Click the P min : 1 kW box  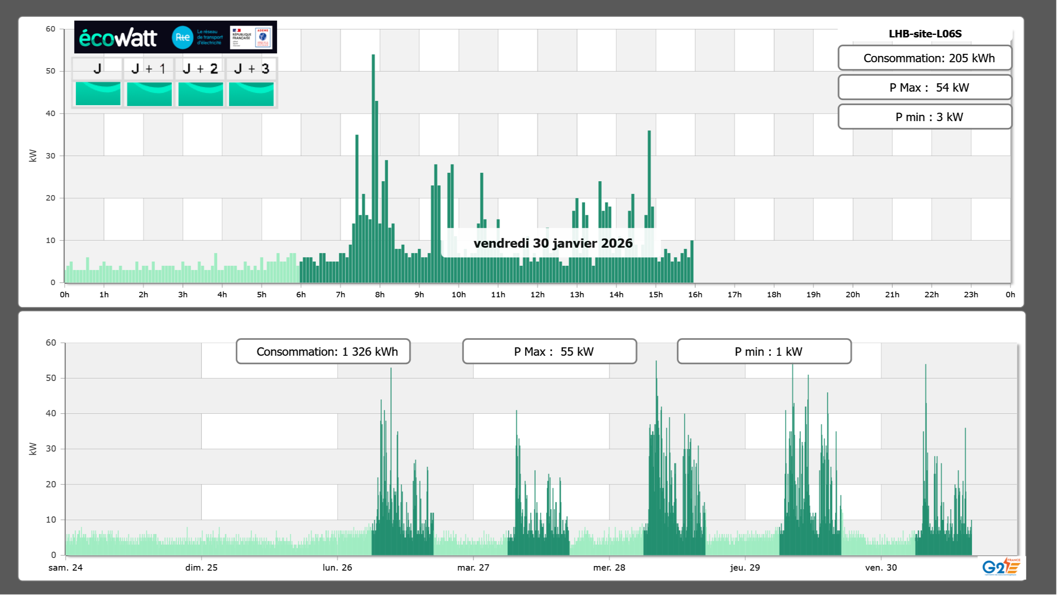pyautogui.click(x=764, y=352)
